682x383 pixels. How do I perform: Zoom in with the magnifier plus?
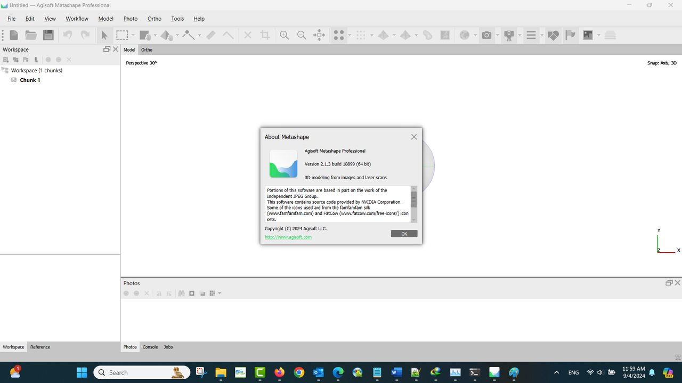coord(285,35)
